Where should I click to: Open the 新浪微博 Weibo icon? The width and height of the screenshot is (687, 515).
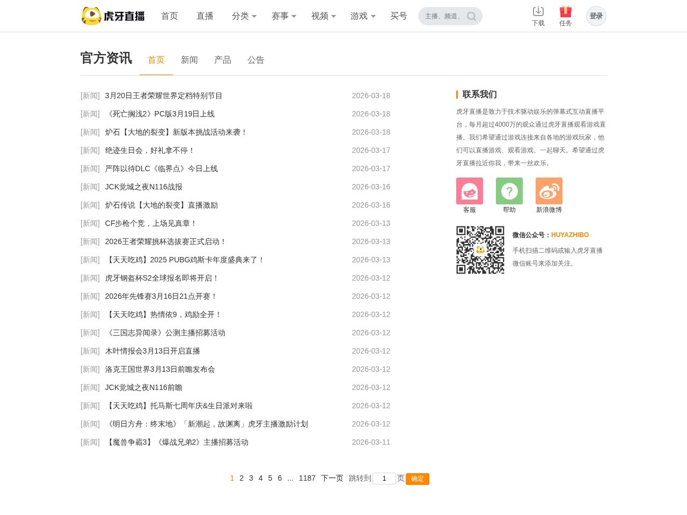tap(549, 191)
